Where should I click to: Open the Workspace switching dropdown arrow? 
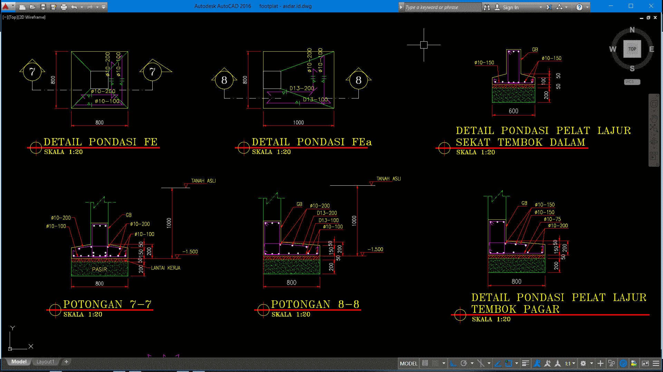tap(592, 363)
